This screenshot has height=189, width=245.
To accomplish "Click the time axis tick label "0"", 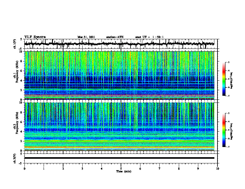I will (24, 169).
